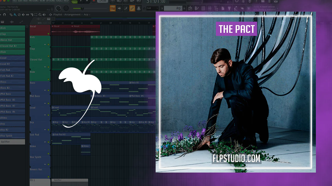The height and width of the screenshot is (186, 332).
Task: Open the Cell snap dropdown
Action: coord(152,8)
